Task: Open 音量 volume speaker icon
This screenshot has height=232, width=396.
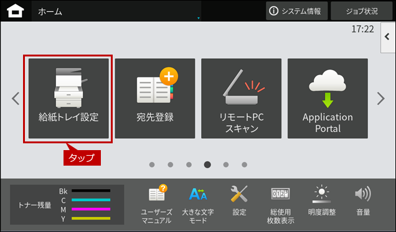Action: click(x=363, y=200)
